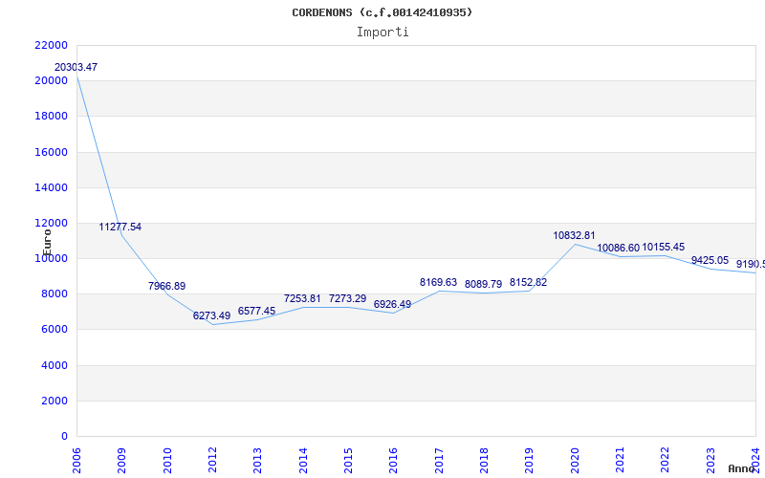This screenshot has height=478, width=765.
Task: Click the y-axis value 10000
Action: [x=52, y=258]
